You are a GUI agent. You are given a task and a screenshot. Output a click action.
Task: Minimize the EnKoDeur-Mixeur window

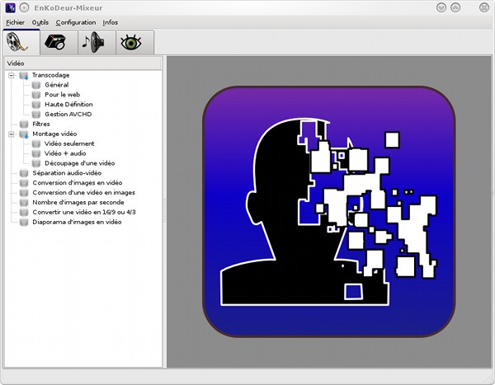(x=441, y=7)
